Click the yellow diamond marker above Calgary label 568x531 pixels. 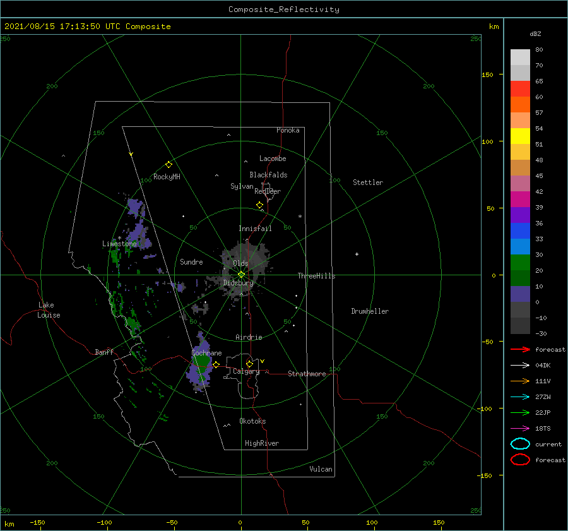pos(249,364)
